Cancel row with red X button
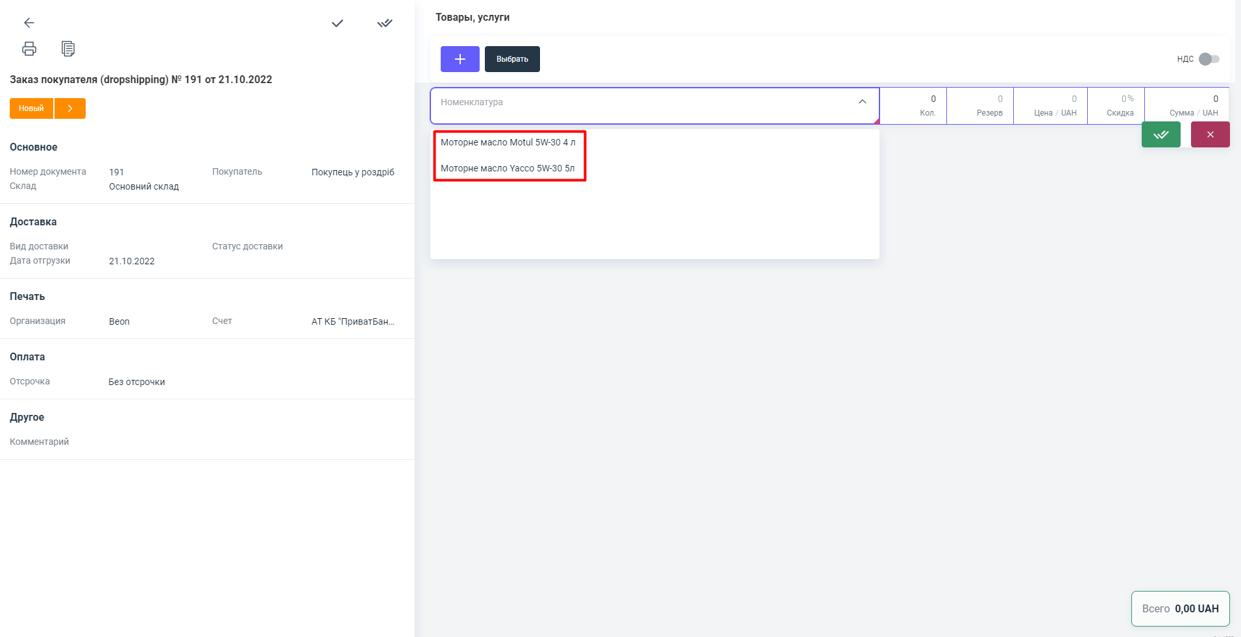Viewport: 1241px width, 637px height. tap(1210, 134)
